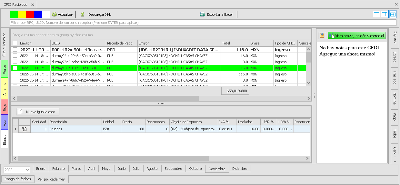
Task: Switch to single-pane layout view icon
Action: pos(376,14)
